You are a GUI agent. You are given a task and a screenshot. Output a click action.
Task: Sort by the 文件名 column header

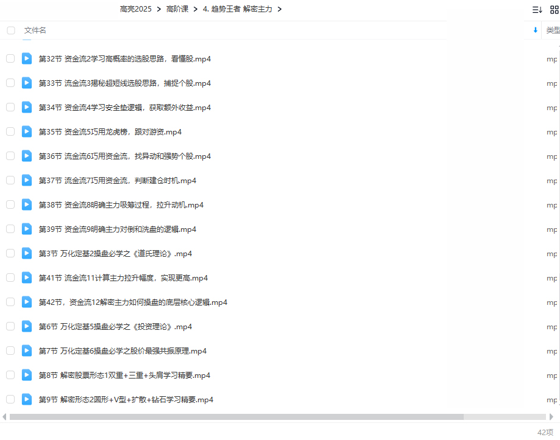click(35, 30)
